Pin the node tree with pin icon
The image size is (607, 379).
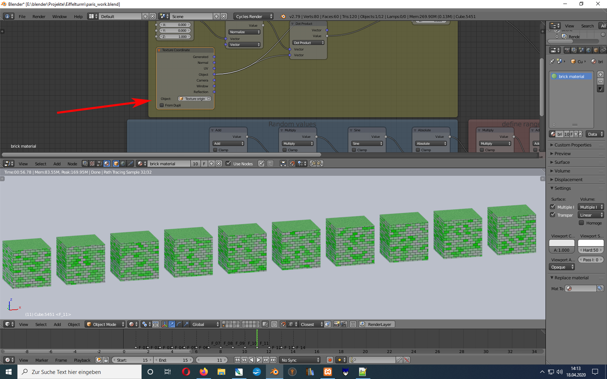click(261, 164)
